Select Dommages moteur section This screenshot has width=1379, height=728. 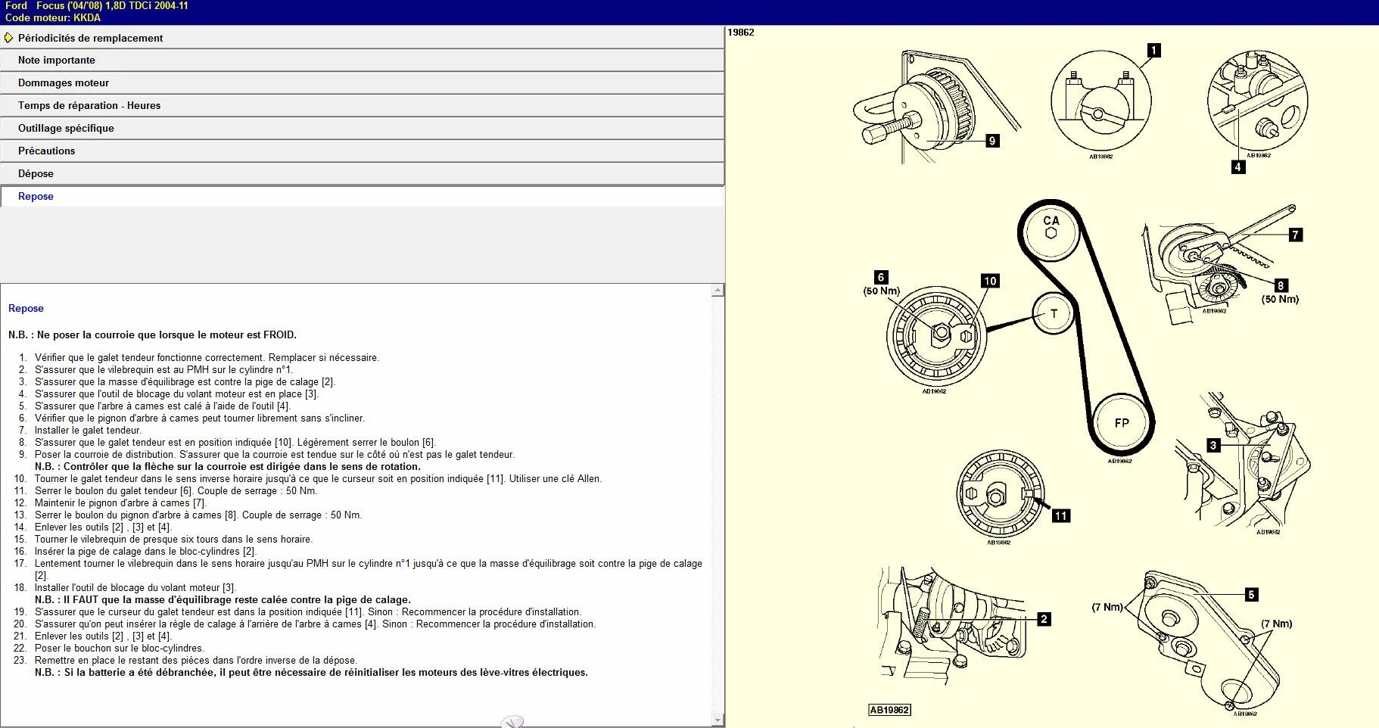pyautogui.click(x=362, y=83)
